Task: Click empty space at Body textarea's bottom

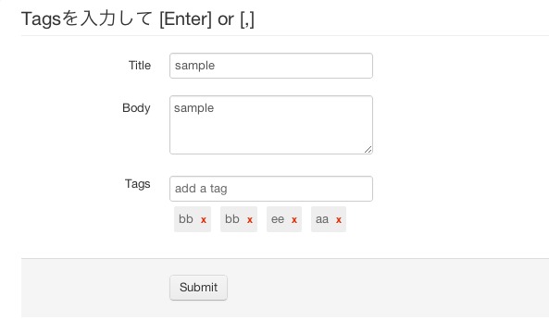Action: click(266, 142)
